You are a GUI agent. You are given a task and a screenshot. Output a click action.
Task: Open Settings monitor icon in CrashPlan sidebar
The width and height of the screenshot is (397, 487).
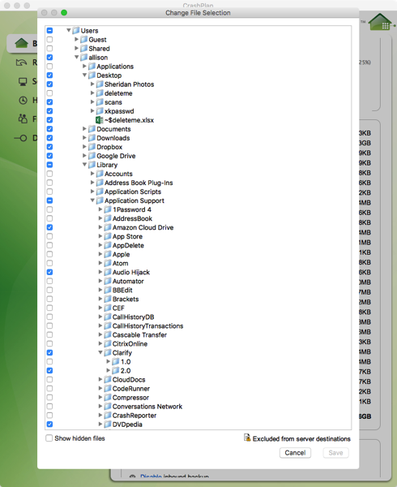tap(23, 82)
